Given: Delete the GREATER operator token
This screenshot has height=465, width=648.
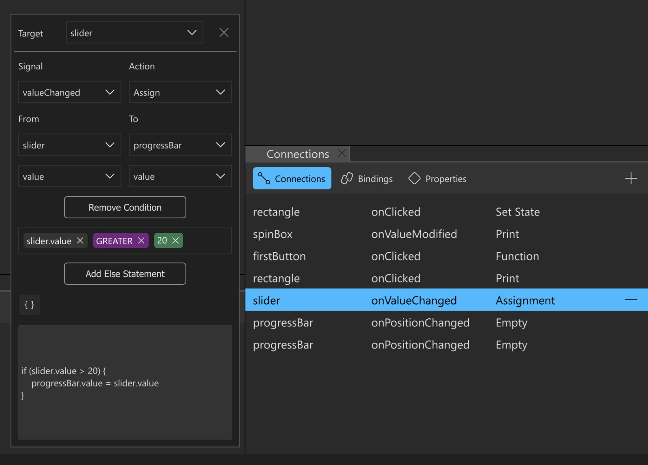Looking at the screenshot, I should [x=141, y=241].
